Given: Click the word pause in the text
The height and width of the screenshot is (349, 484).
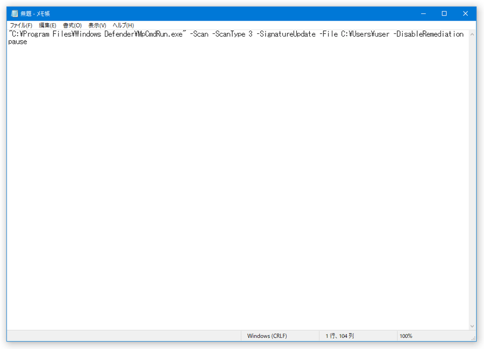Looking at the screenshot, I should tap(18, 42).
